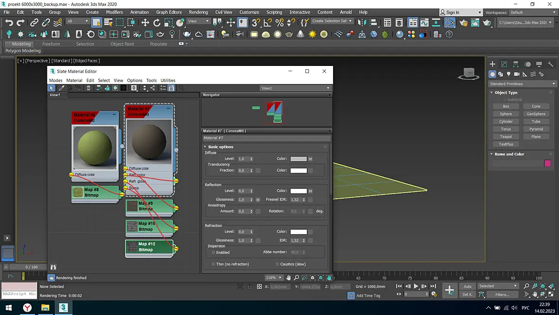Open the key Filters... button
Screen dimensions: 559x315
click(x=502, y=295)
